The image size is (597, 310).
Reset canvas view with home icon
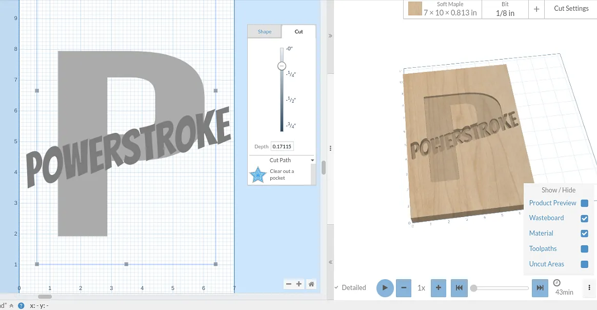click(x=311, y=284)
